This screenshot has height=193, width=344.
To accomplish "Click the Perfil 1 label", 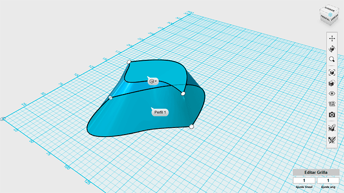I will coord(160,112).
